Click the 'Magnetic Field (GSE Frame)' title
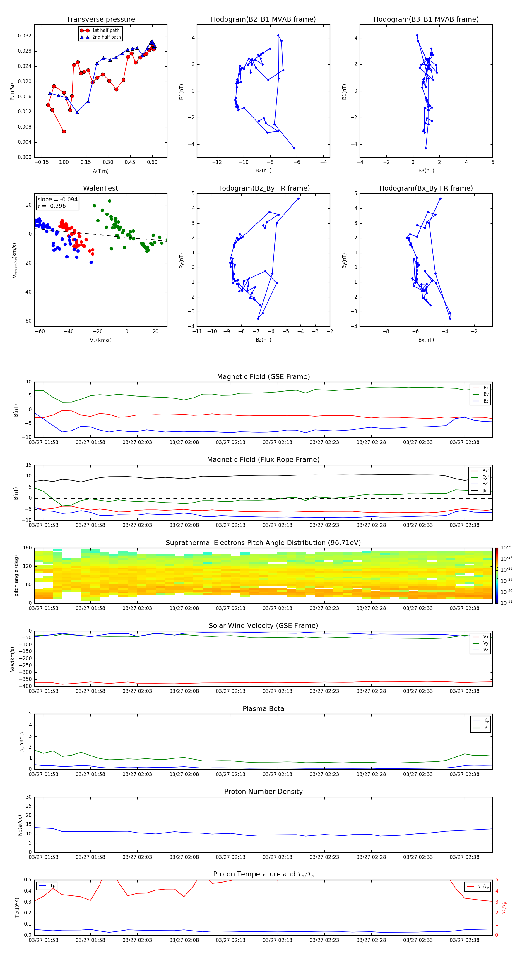The width and height of the screenshot is (527, 966). (263, 377)
